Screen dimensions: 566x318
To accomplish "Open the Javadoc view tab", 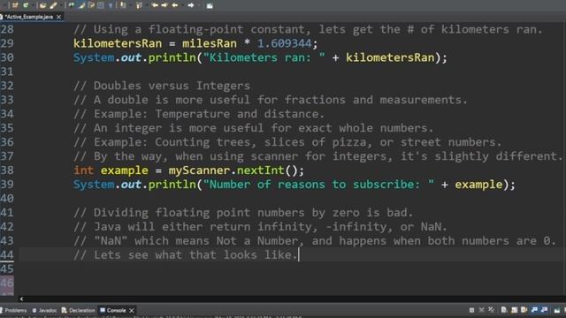I will click(44, 310).
